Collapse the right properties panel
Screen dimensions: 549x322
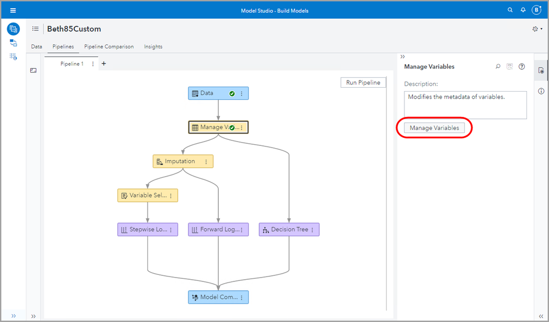coord(402,57)
